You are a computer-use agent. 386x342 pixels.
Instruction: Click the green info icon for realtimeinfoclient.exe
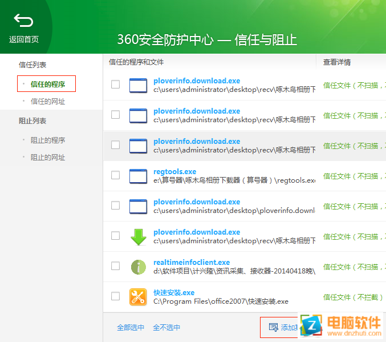point(138,267)
